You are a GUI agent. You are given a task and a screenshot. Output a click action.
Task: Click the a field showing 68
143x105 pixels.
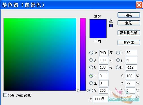pyautogui.click(x=131, y=60)
